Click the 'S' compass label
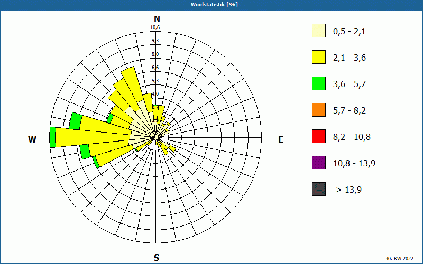Screen dimensions: 423x264 pos(157,258)
